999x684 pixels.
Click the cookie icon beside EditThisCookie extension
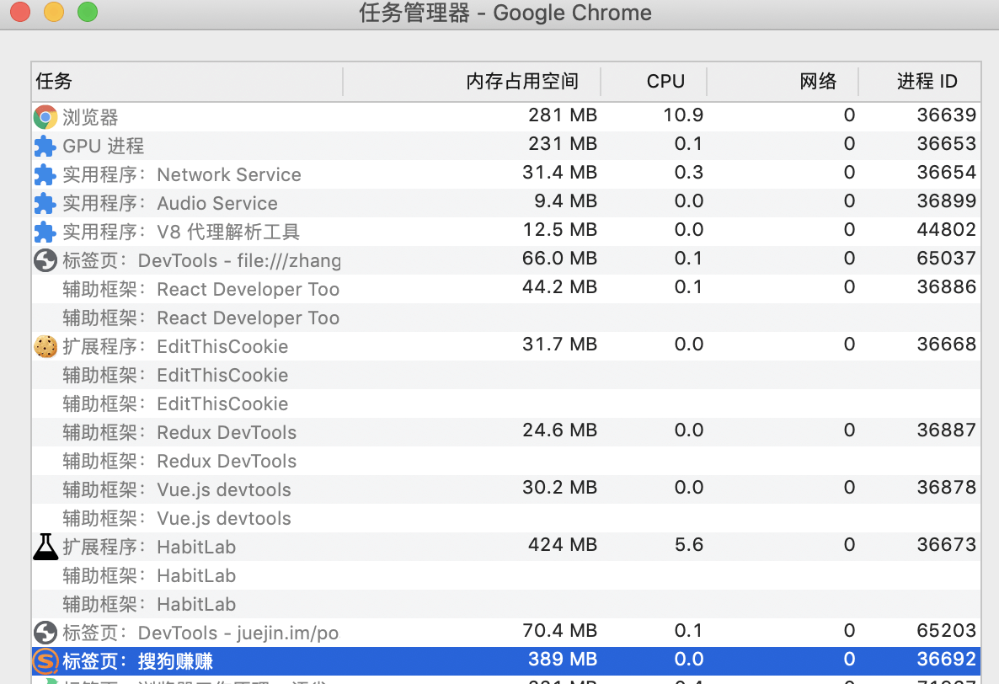coord(45,346)
